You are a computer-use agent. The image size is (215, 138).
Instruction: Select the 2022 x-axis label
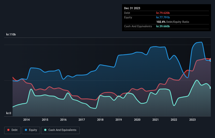pos(174,120)
